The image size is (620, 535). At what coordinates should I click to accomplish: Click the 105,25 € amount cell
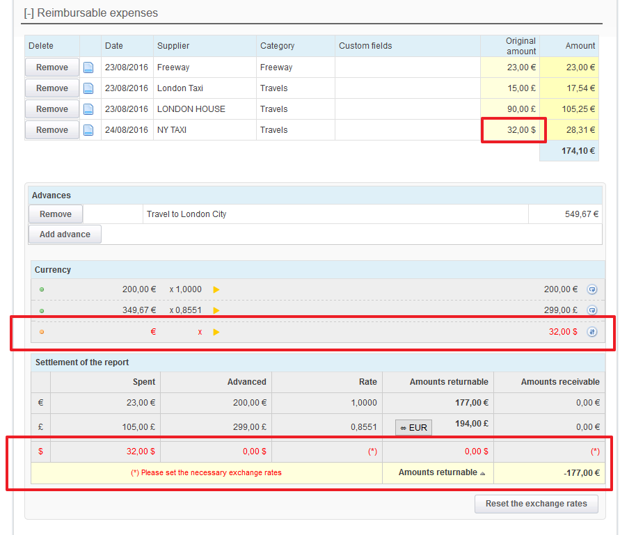tap(569, 109)
